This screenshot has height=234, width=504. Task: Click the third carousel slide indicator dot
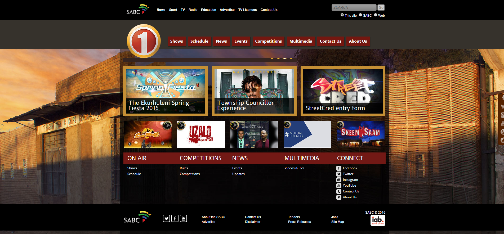tap(284, 57)
